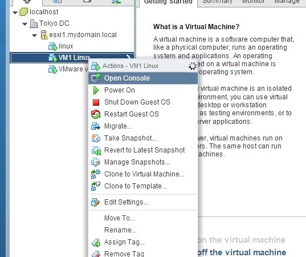This screenshot has width=306, height=257.
Task: Click the Manage Snapshots icon
Action: 96,162
